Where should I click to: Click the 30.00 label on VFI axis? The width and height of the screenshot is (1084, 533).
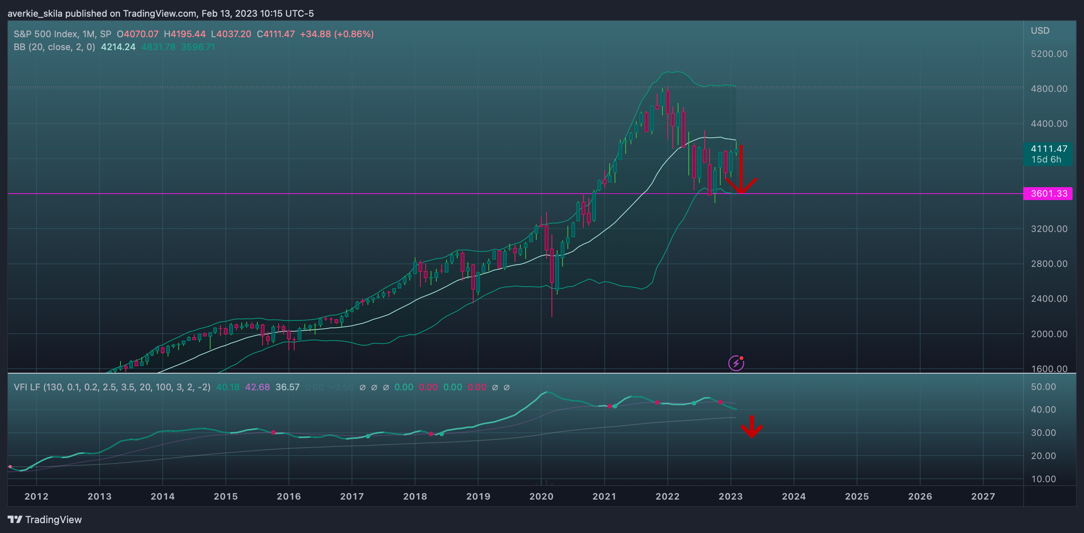click(1044, 432)
